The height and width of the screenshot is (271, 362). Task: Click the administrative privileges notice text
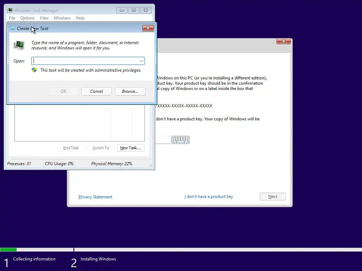(91, 70)
